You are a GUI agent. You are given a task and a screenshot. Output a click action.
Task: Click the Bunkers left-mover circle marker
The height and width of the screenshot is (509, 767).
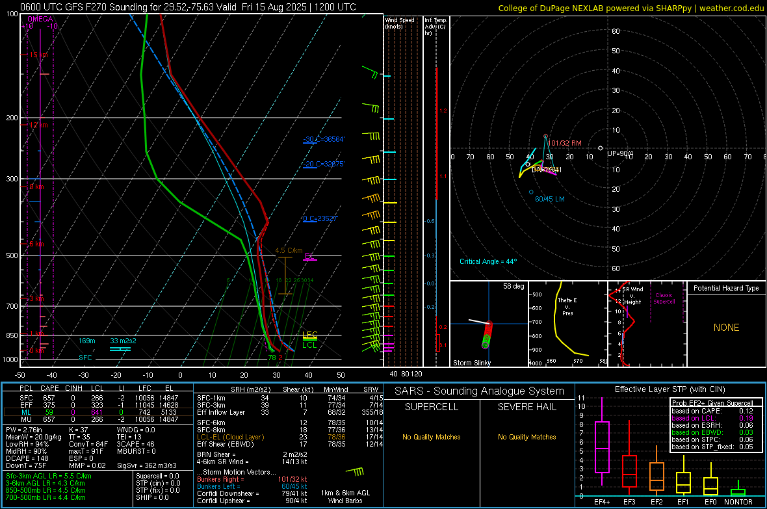[x=531, y=192]
